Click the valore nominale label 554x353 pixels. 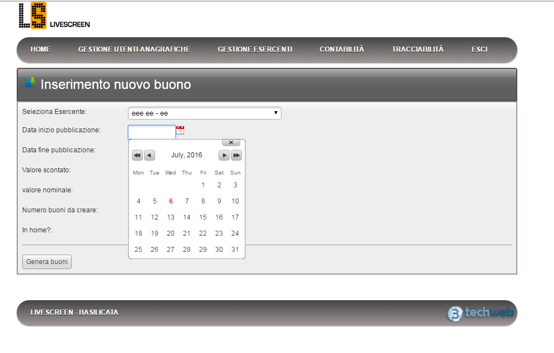(x=47, y=190)
